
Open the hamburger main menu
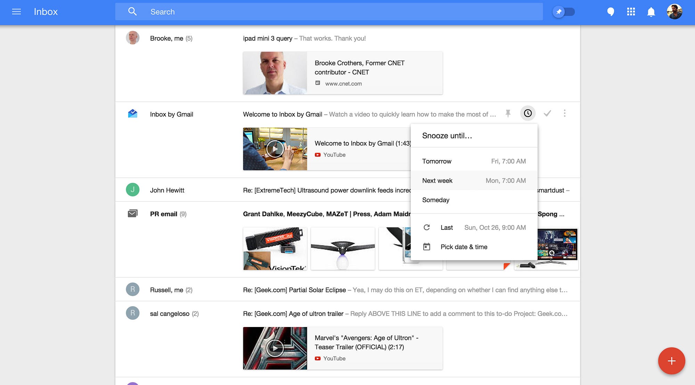[16, 12]
